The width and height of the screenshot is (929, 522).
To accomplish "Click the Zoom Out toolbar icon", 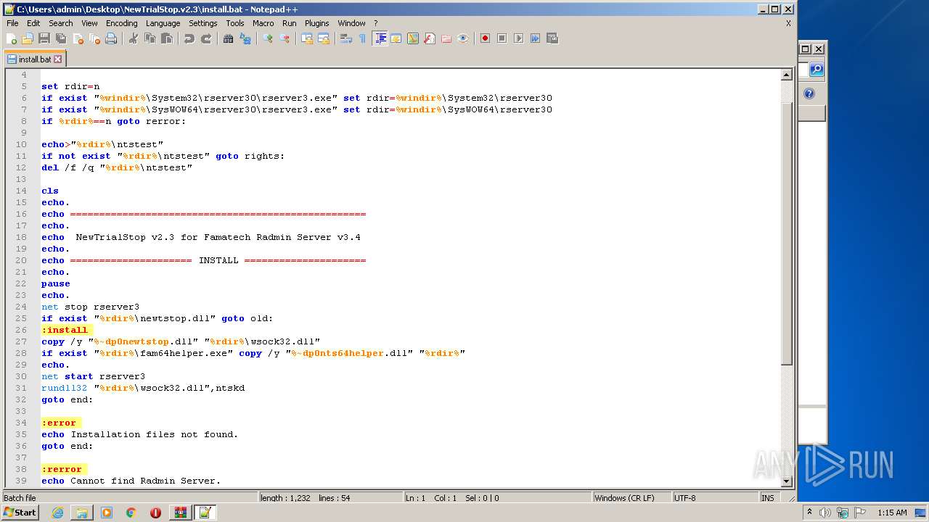I will 285,38.
